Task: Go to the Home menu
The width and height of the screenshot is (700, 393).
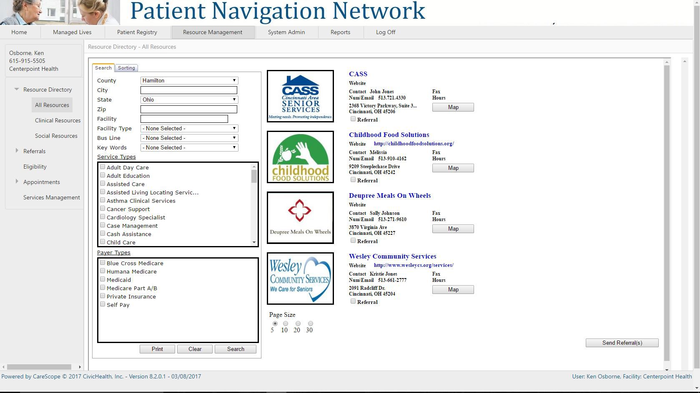Action: (x=19, y=32)
